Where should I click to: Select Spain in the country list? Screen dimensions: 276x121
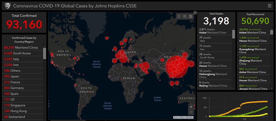pyautogui.click(x=22, y=94)
